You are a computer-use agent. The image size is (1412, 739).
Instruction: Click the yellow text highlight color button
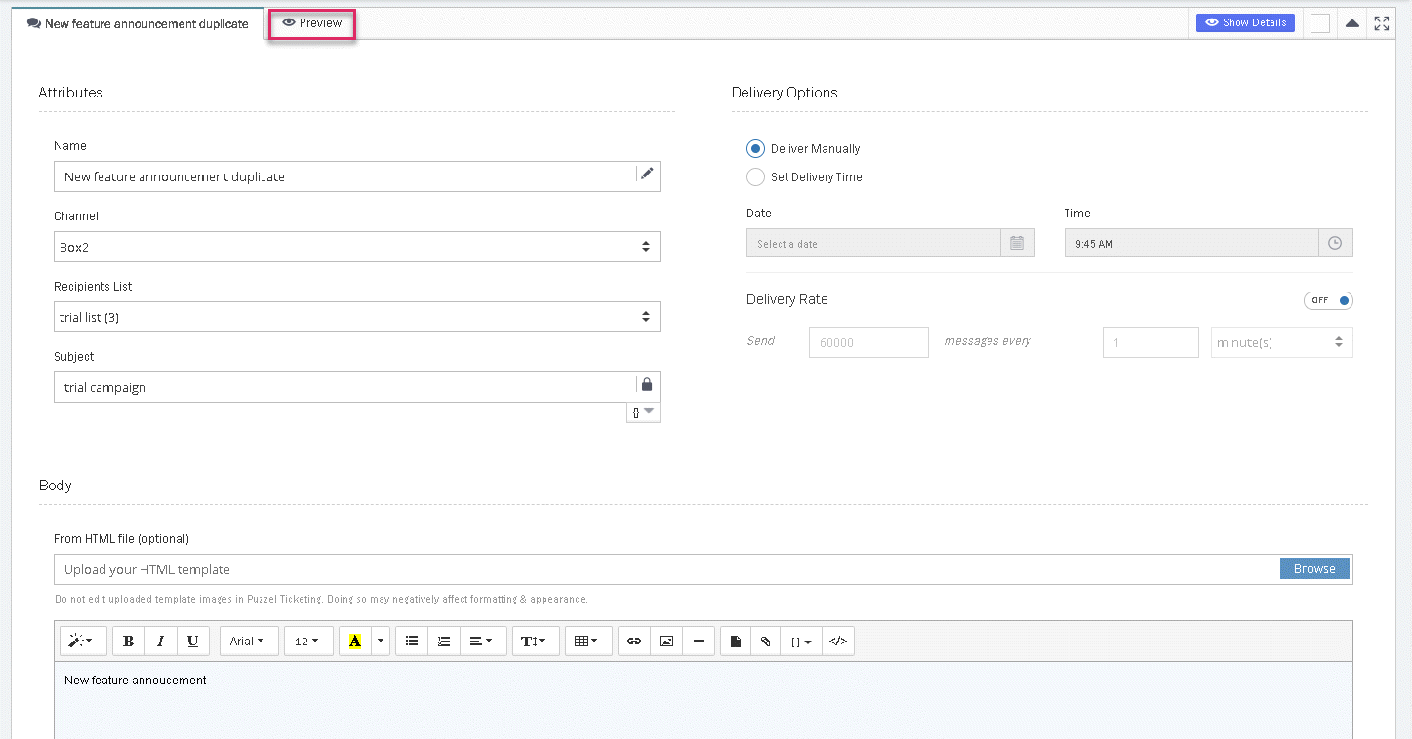tap(354, 642)
